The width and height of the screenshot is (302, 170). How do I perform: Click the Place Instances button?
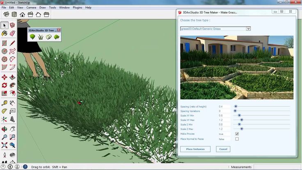[195, 149]
